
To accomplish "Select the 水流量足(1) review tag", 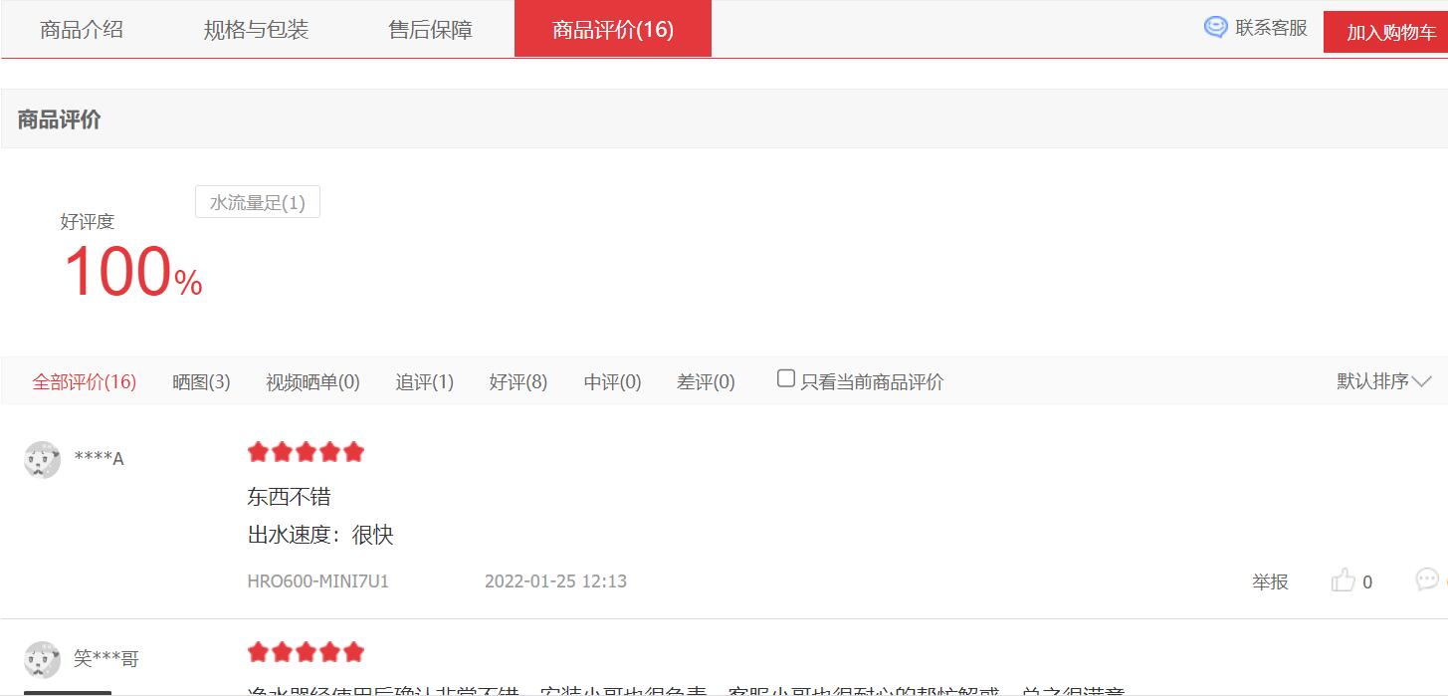I will coord(257,203).
